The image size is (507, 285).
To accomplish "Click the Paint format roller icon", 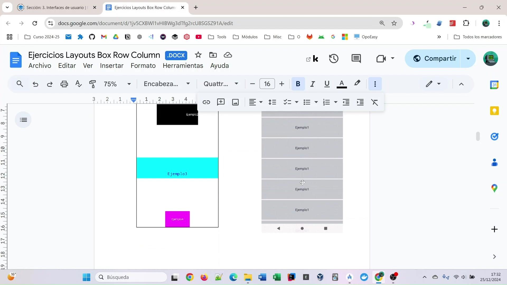I will (92, 84).
